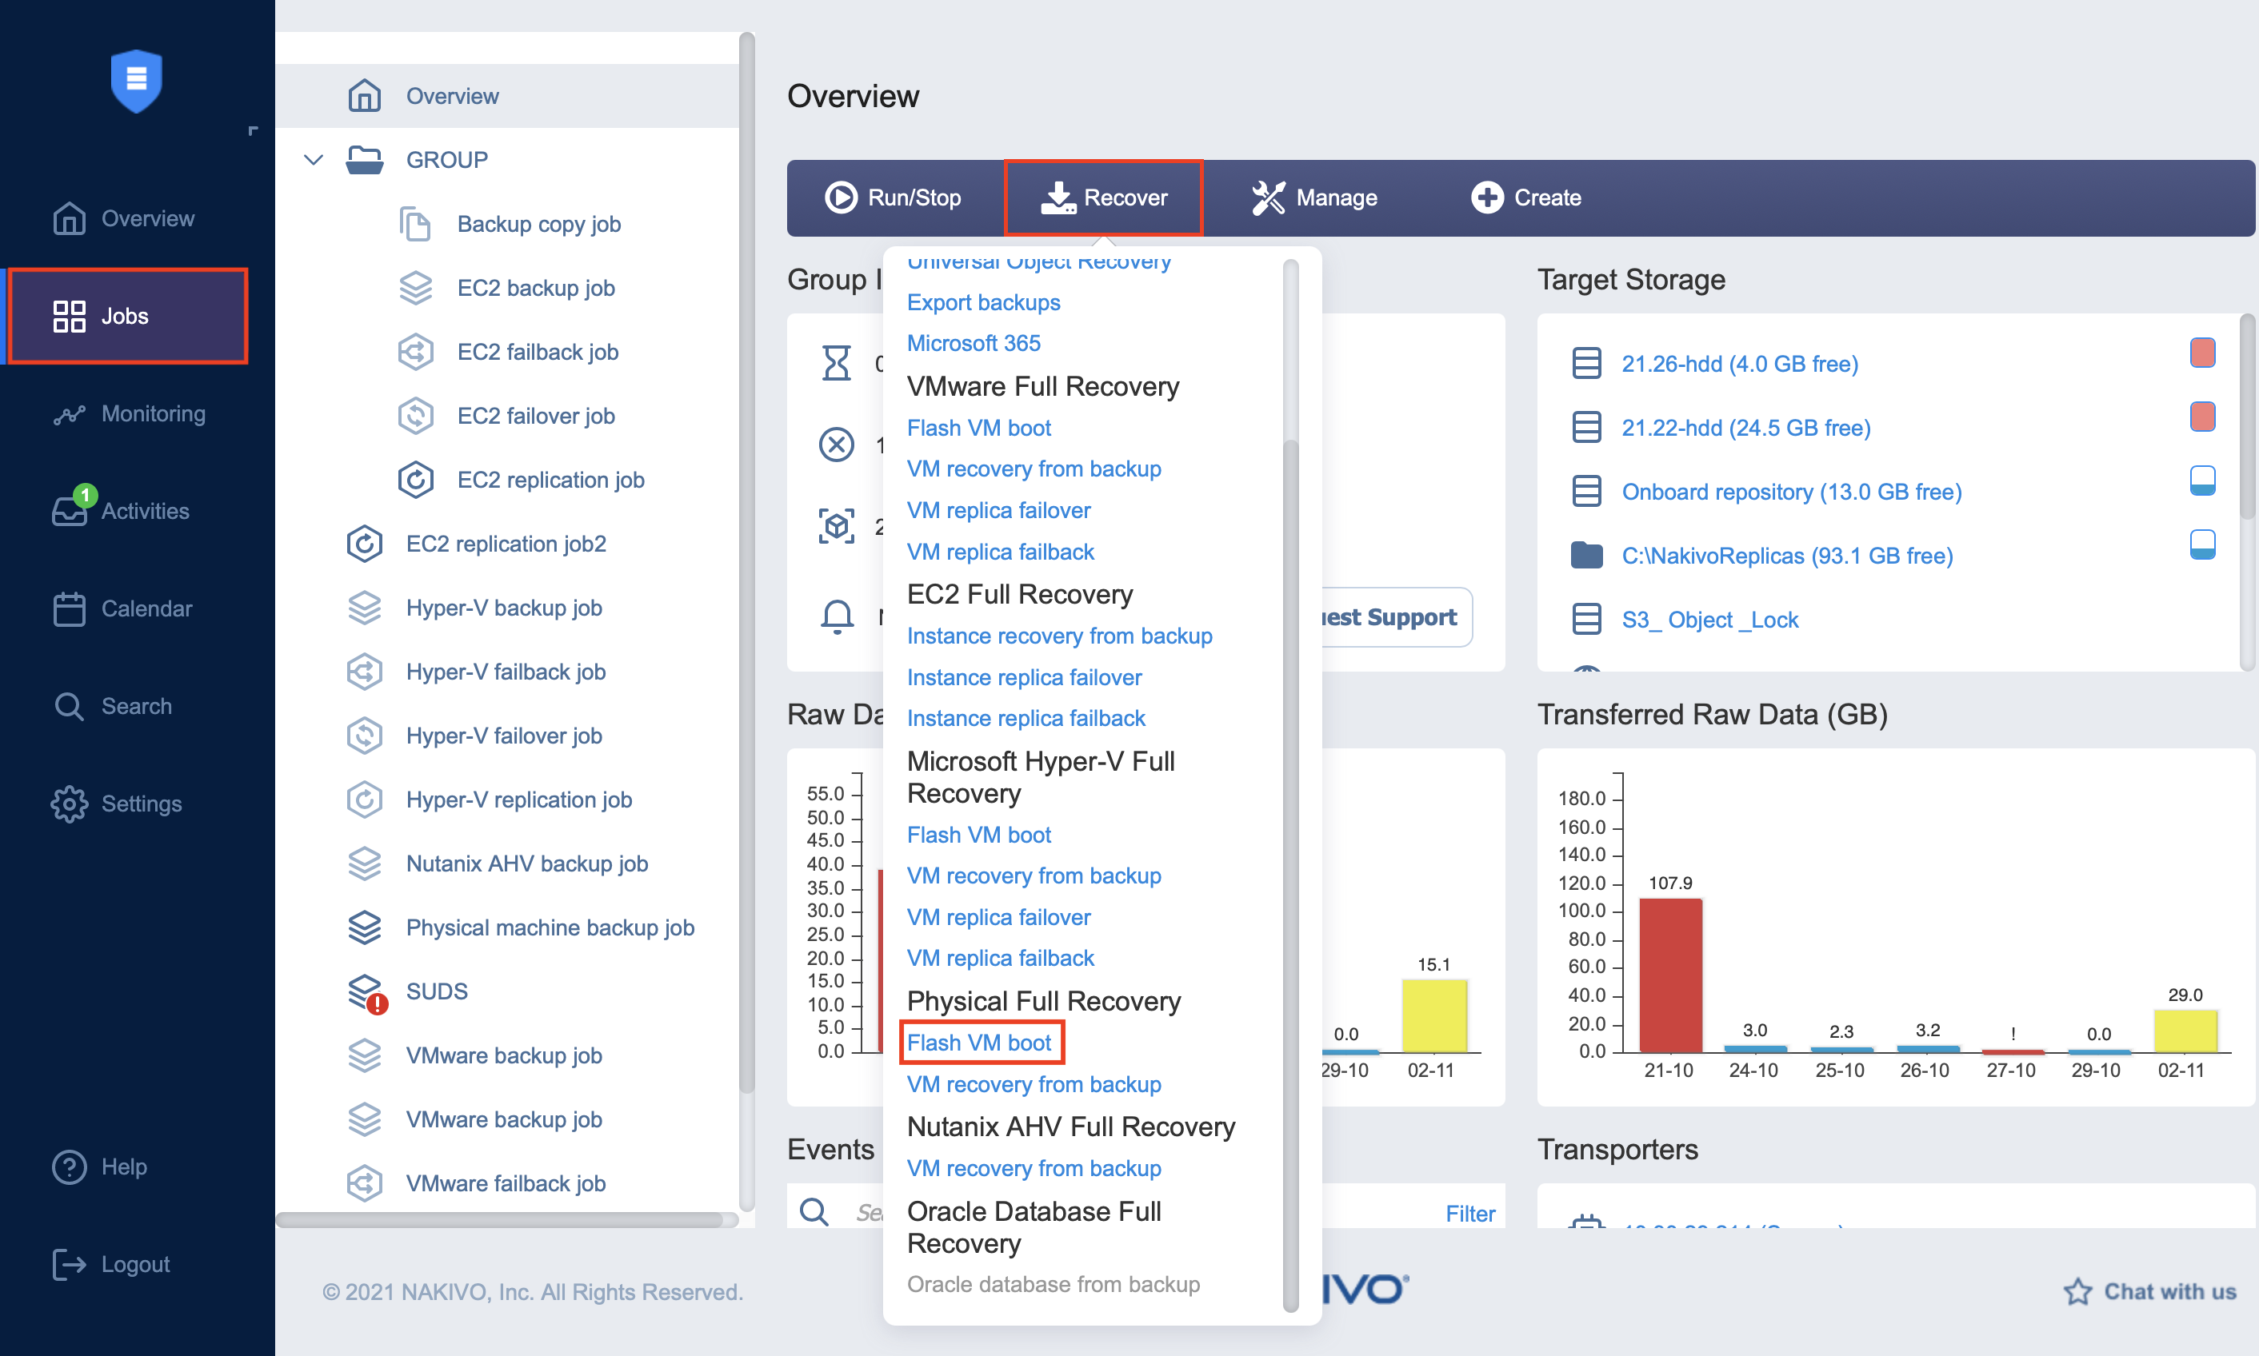Image resolution: width=2259 pixels, height=1356 pixels.
Task: Click the Events search magnifier icon
Action: tap(814, 1211)
